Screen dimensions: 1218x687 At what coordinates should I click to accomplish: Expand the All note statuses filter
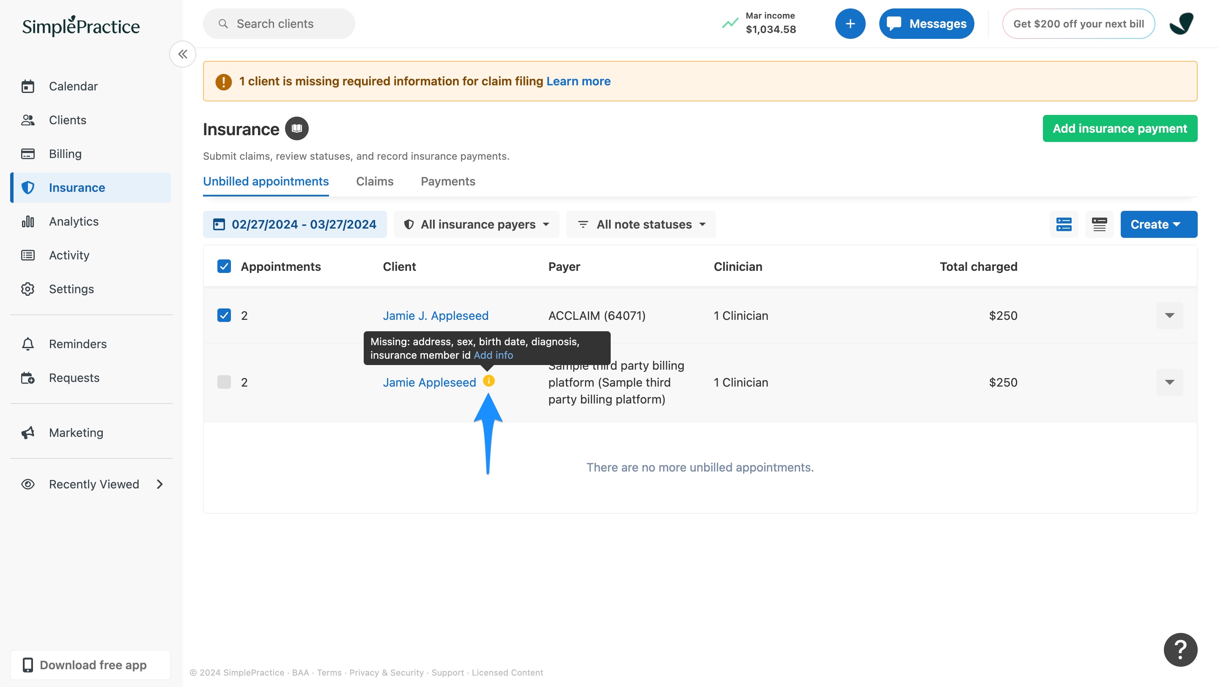641,224
